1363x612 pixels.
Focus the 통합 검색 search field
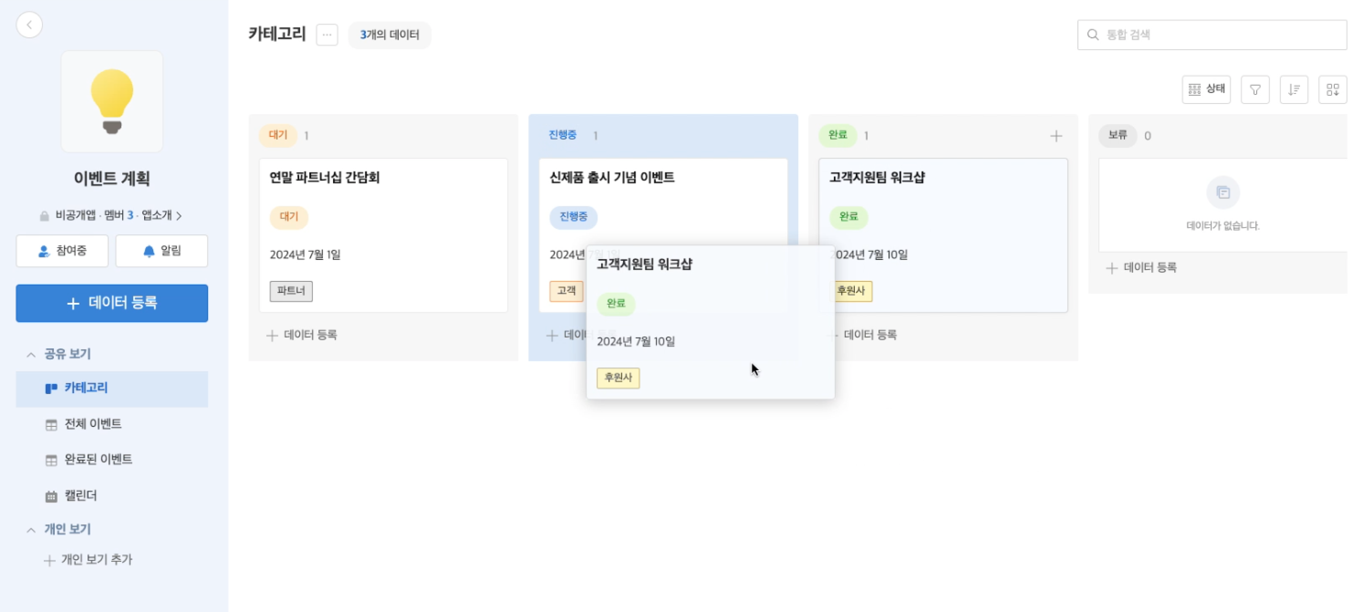tap(1217, 35)
